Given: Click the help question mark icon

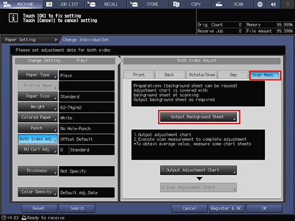Looking at the screenshot, I should point(288,4).
